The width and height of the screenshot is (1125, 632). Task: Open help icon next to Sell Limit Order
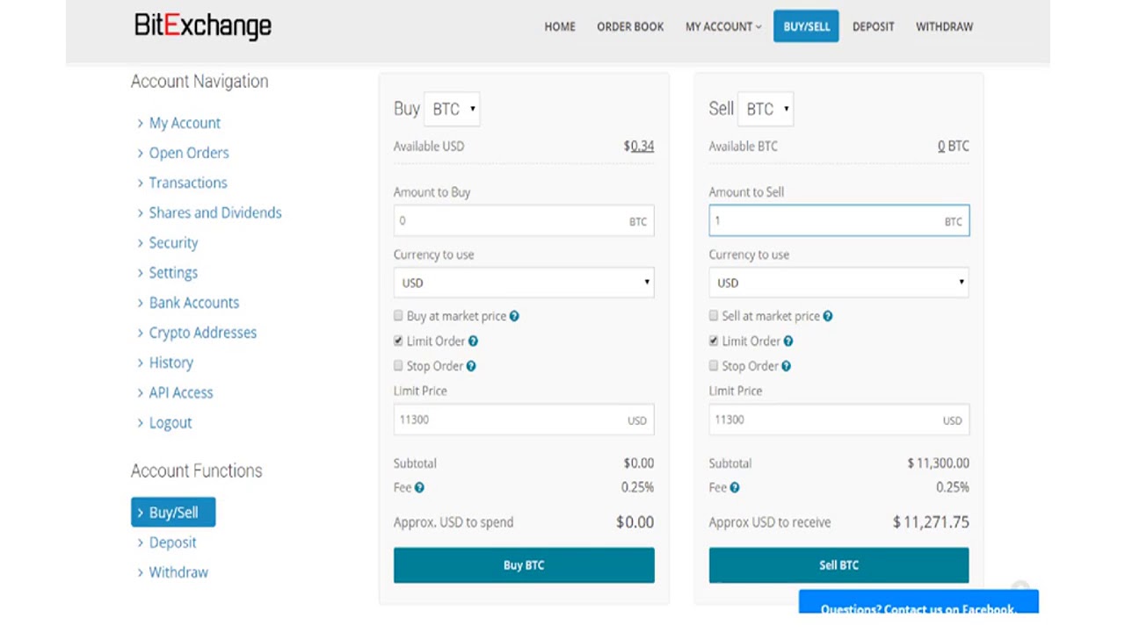point(788,341)
